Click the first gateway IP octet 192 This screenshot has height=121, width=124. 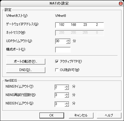62,25
